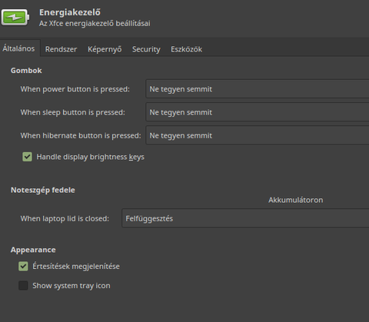Go to the Képernyő tab
Image resolution: width=369 pixels, height=322 pixels.
[105, 49]
